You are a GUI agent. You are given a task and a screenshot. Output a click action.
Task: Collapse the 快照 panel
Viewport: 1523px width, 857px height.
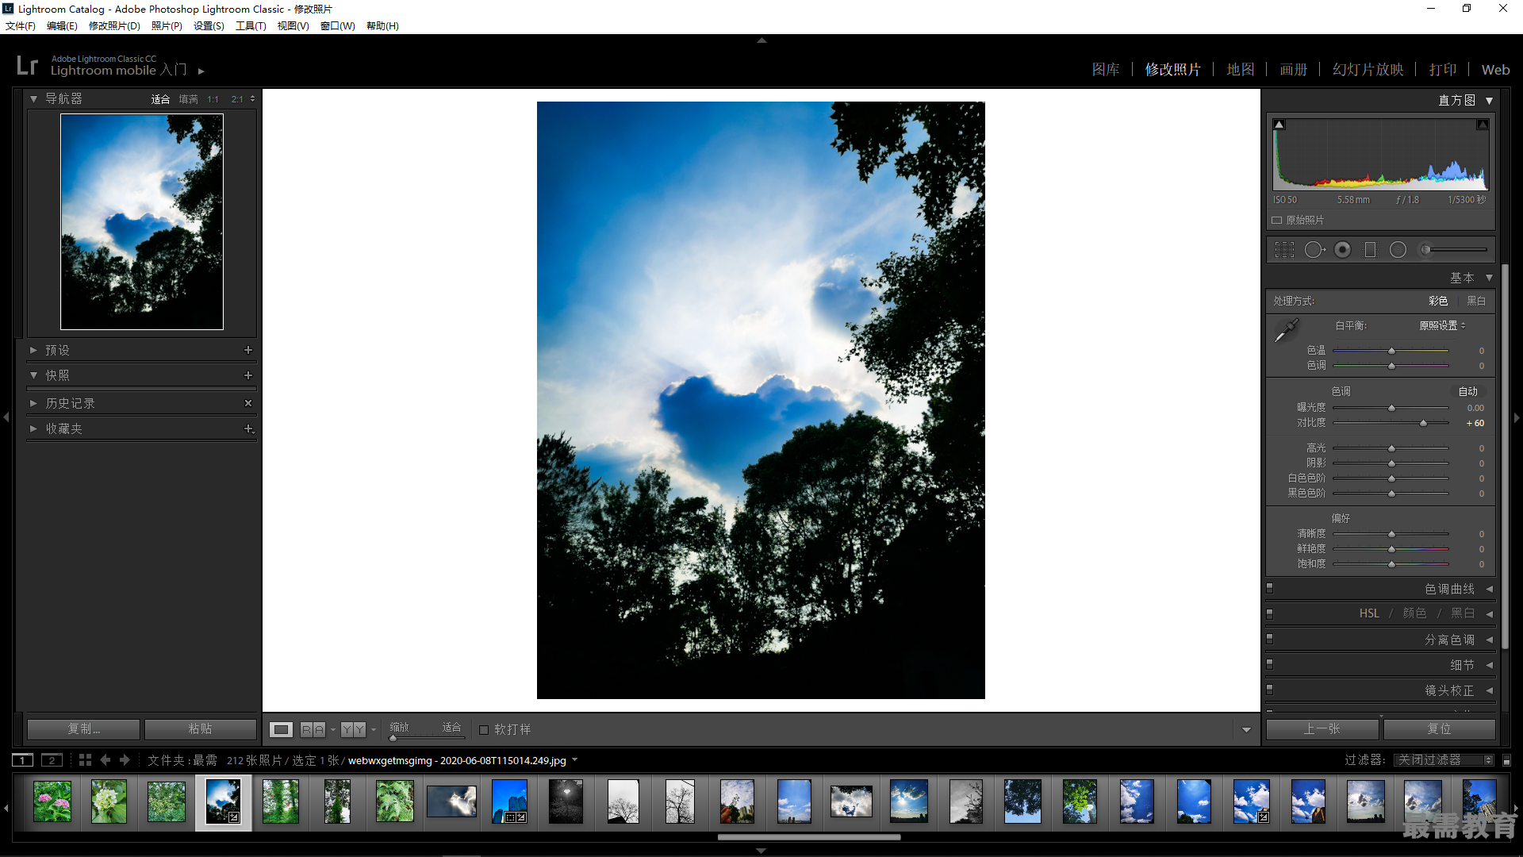tap(34, 375)
